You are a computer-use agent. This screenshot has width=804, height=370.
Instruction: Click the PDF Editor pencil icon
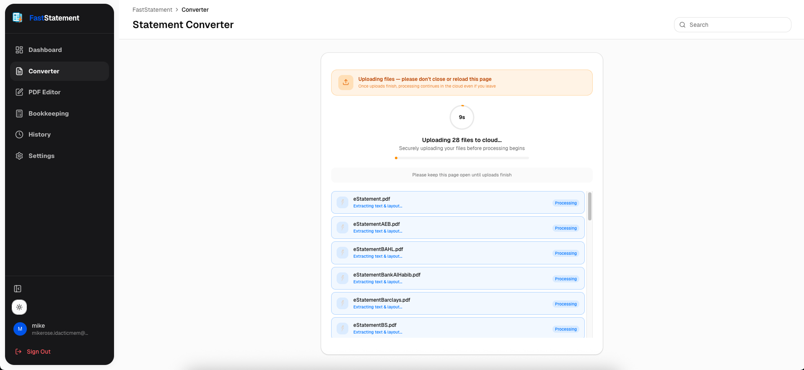tap(19, 92)
